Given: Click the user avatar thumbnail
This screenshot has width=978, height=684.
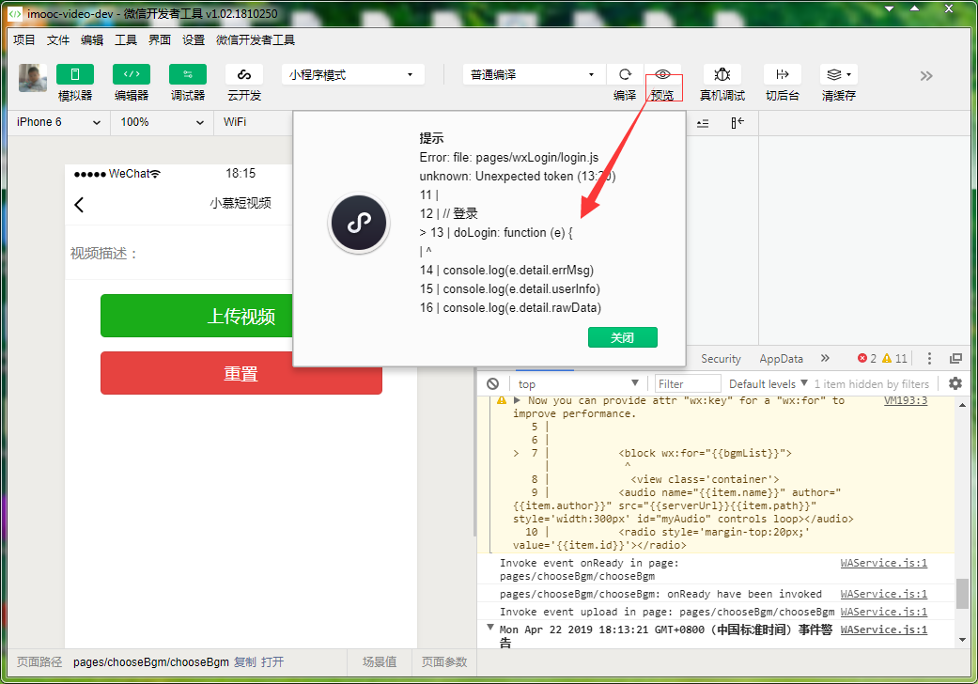Looking at the screenshot, I should pos(33,78).
